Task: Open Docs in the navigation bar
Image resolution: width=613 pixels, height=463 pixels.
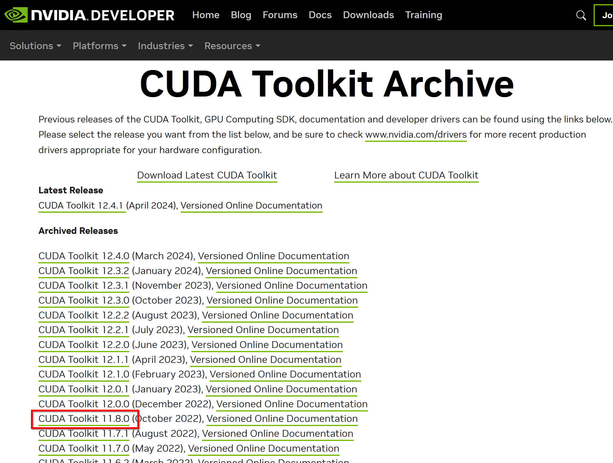Action: [x=320, y=15]
